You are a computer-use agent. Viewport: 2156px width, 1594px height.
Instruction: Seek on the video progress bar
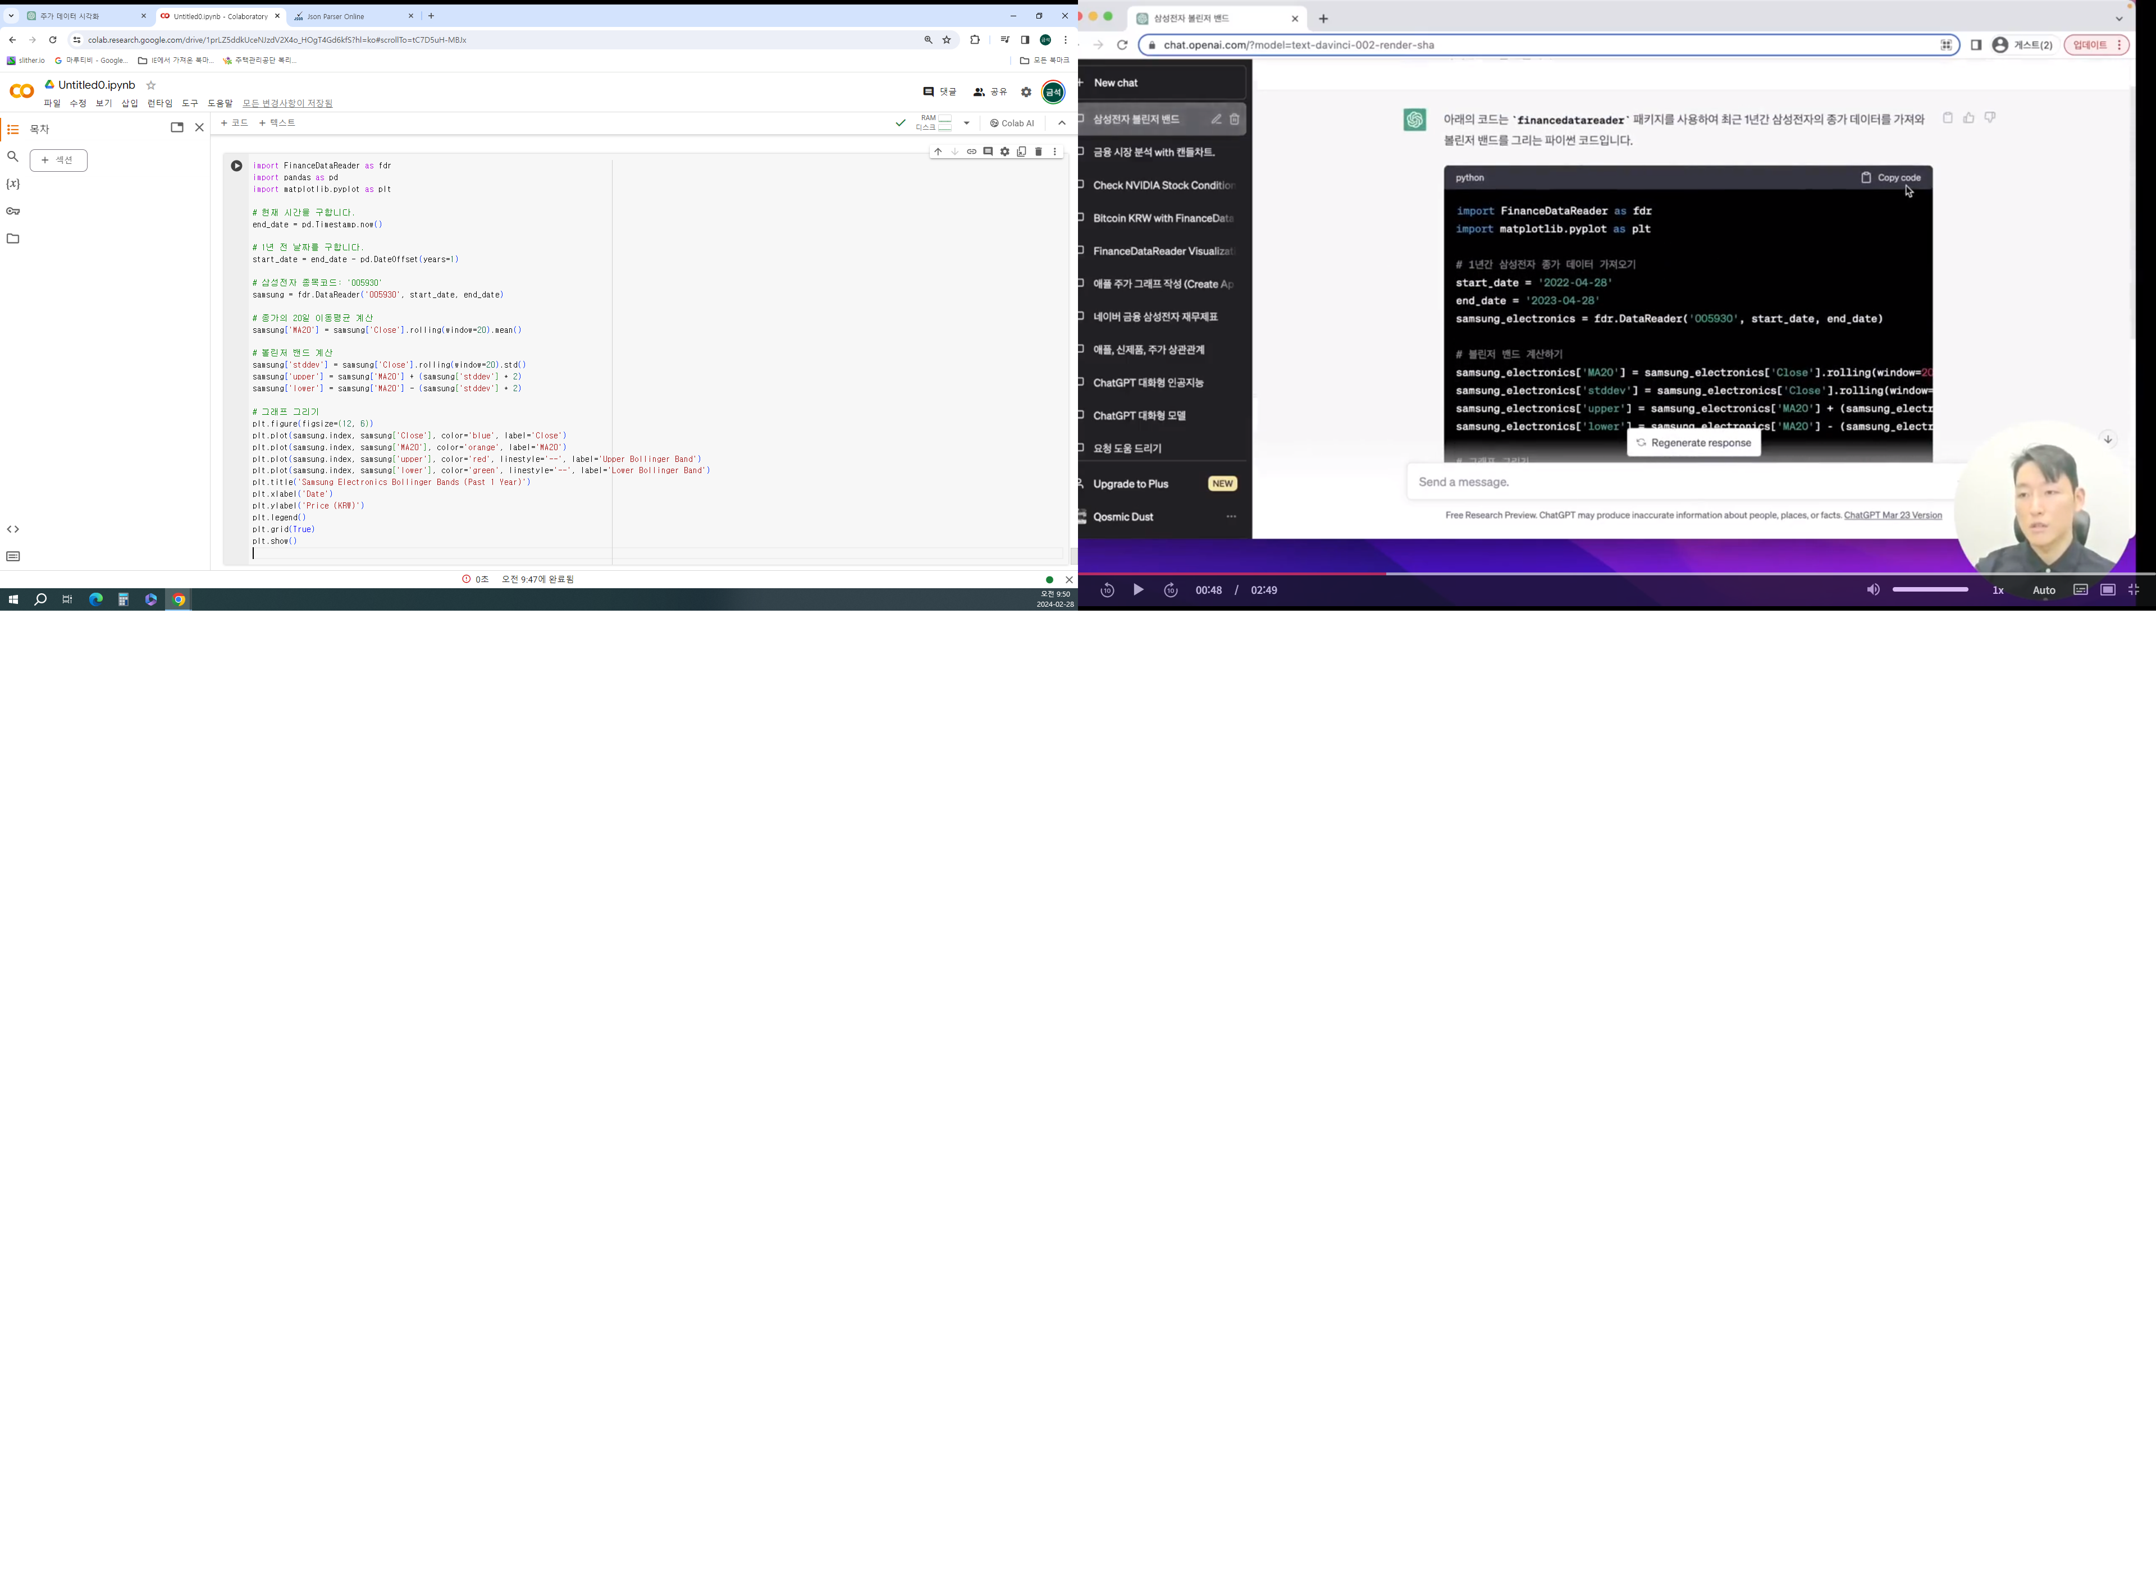point(1616,574)
